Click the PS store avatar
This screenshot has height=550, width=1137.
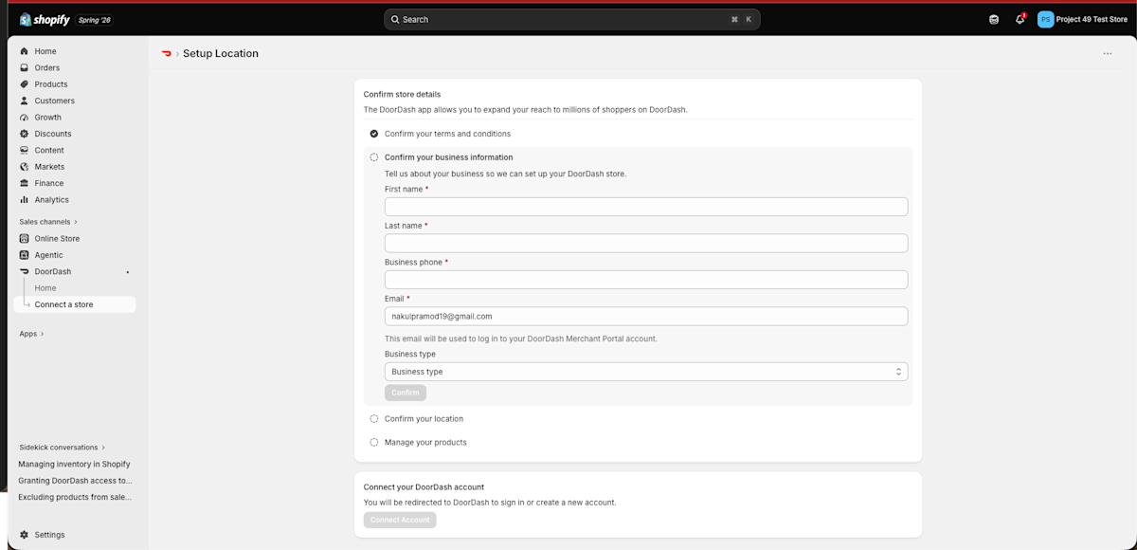1045,19
